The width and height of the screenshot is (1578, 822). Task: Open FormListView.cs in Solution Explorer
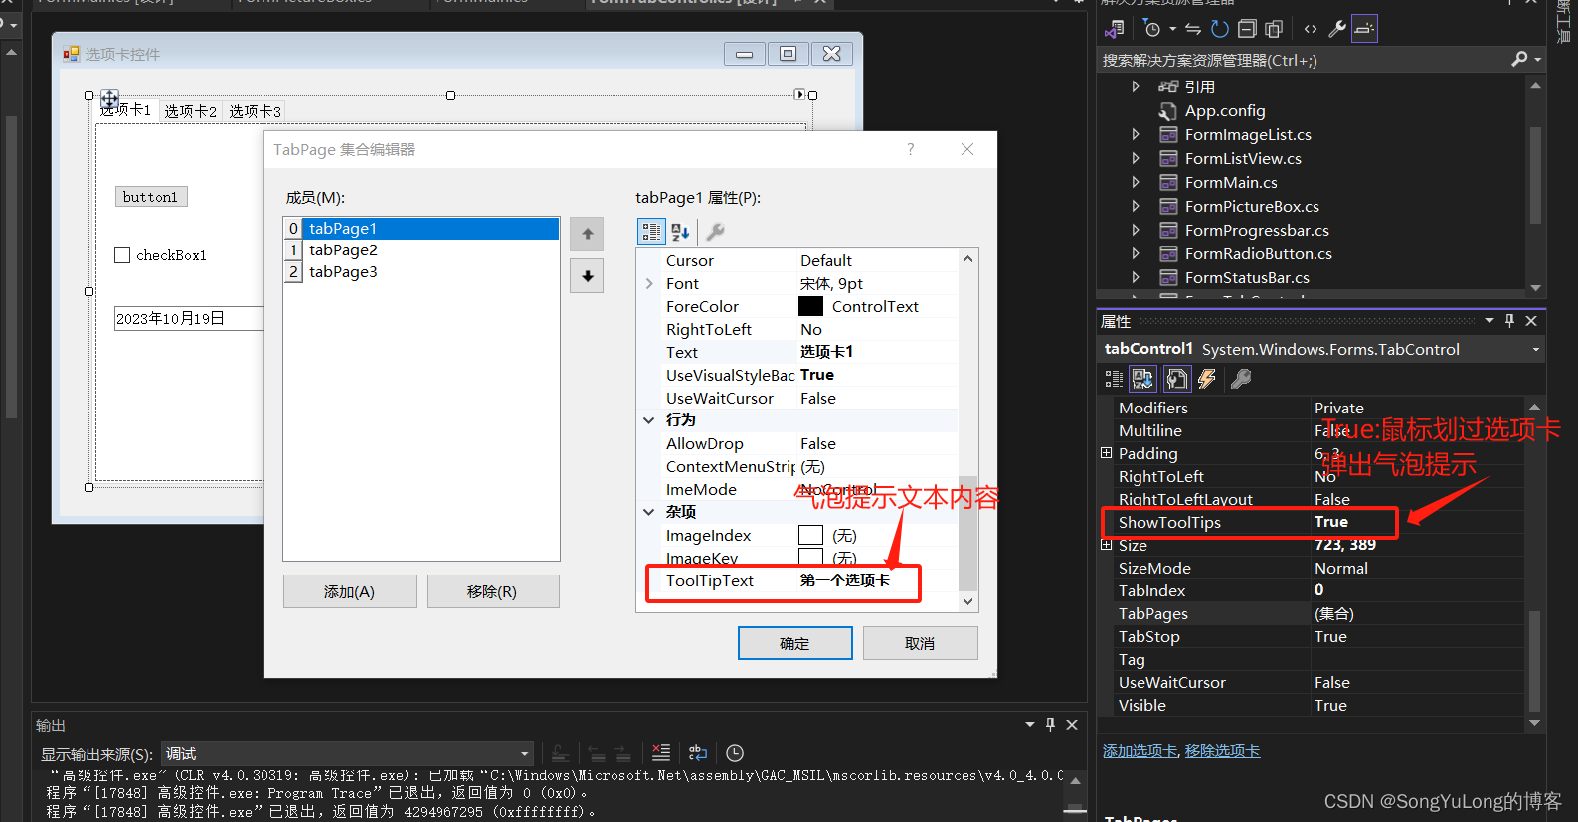(1243, 158)
